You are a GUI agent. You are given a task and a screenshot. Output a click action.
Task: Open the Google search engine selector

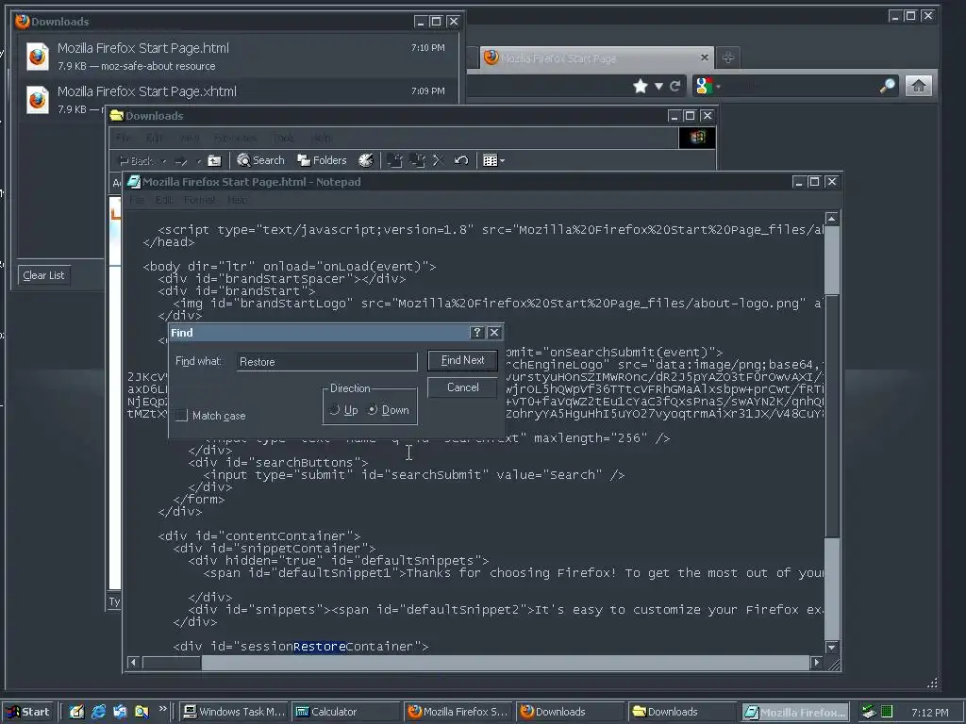pos(708,86)
